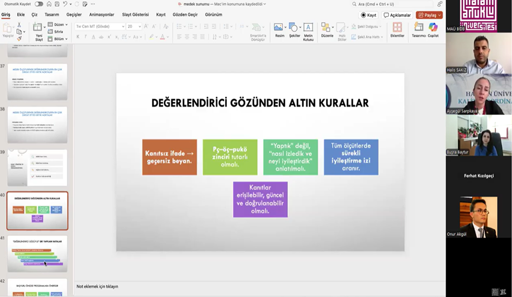This screenshot has height=297, width=512.
Task: Click the Paylaş share button
Action: pos(429,15)
